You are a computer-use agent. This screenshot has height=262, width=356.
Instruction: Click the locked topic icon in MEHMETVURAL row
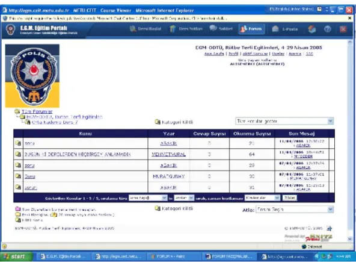[18, 154]
